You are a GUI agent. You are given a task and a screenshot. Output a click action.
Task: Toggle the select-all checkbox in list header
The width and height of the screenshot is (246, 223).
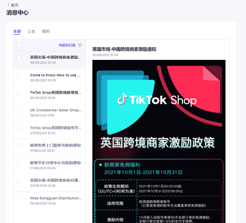(19, 45)
